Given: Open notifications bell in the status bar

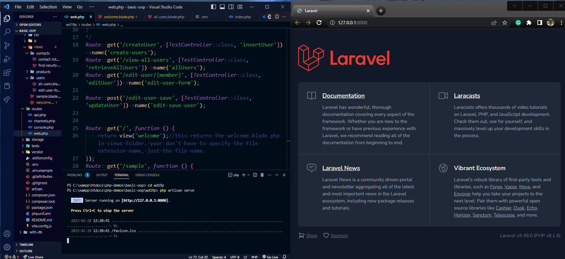Looking at the screenshot, I should pos(284,257).
